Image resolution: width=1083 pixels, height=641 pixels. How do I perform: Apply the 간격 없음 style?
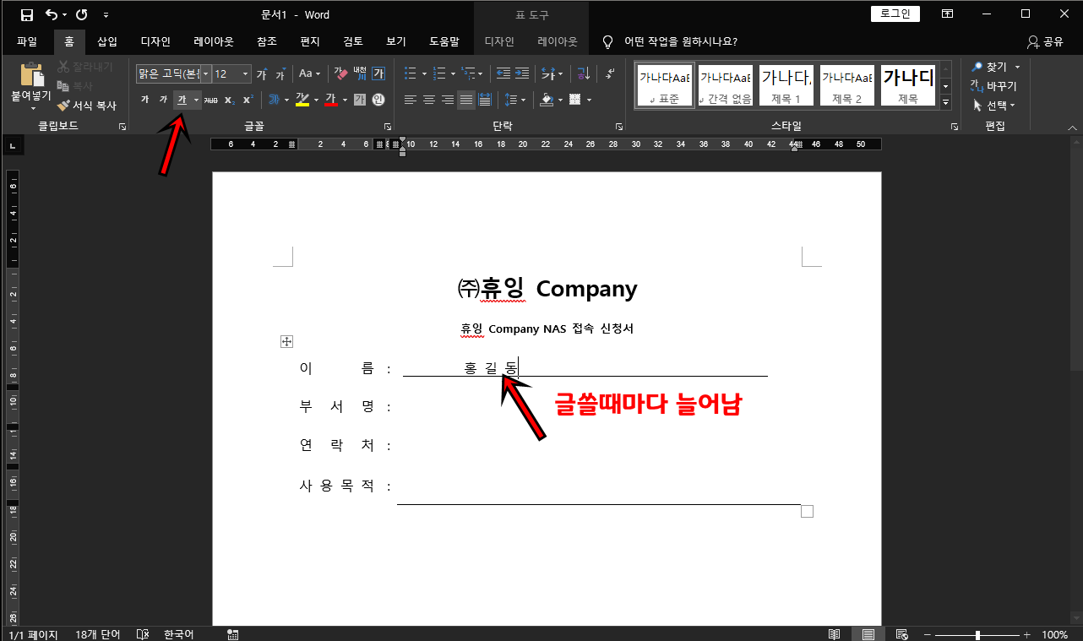pyautogui.click(x=726, y=86)
